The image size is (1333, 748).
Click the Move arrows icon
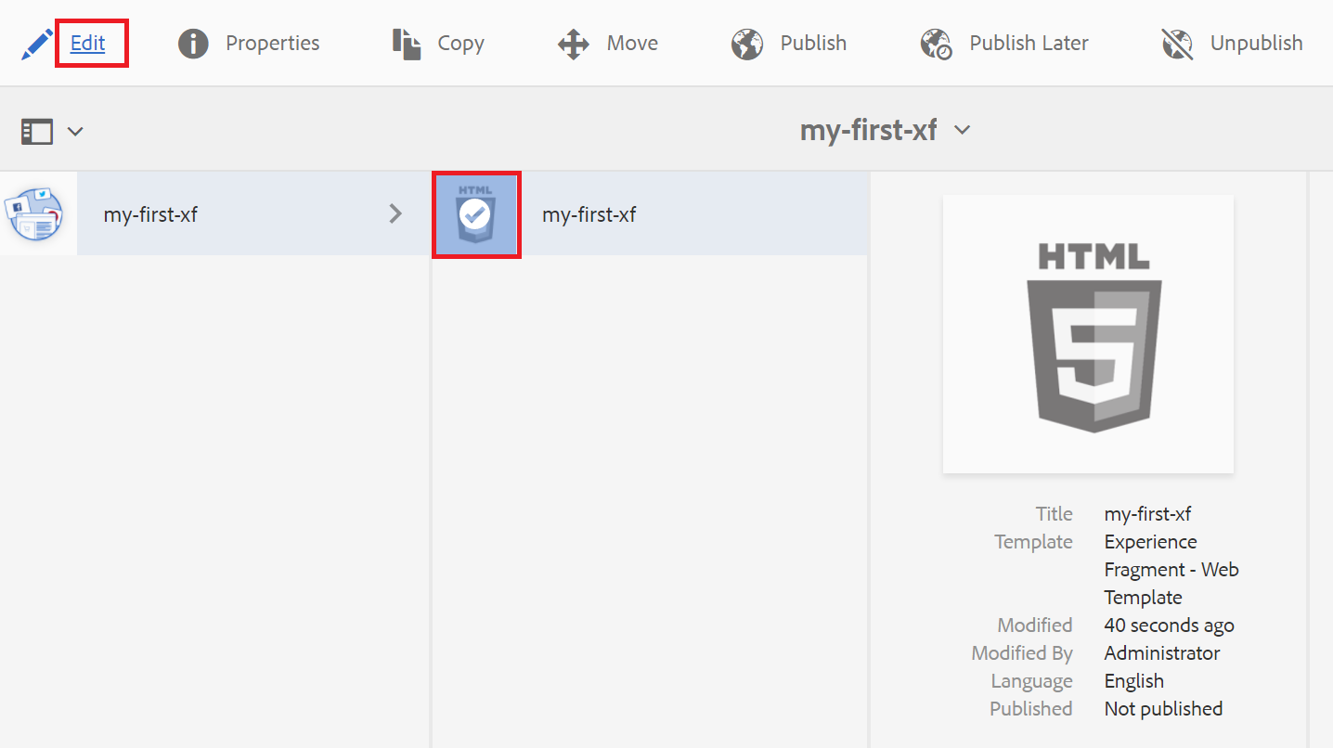[x=574, y=44]
